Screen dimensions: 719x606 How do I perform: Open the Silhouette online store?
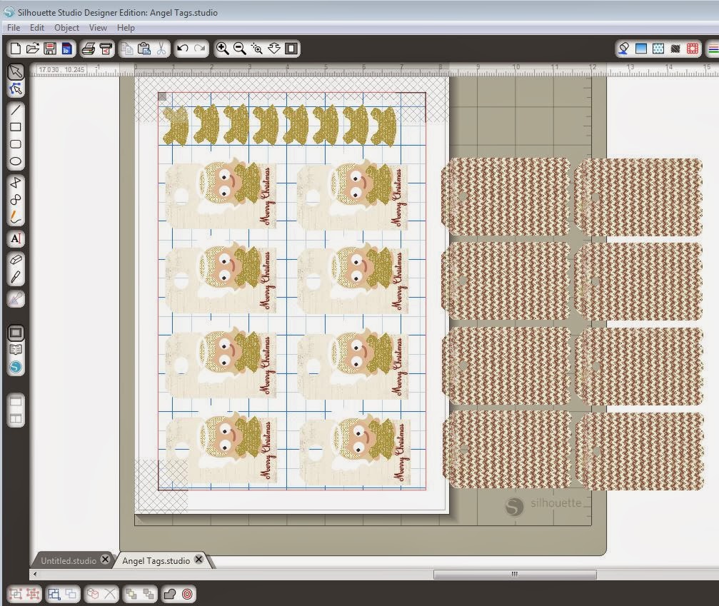[x=16, y=367]
